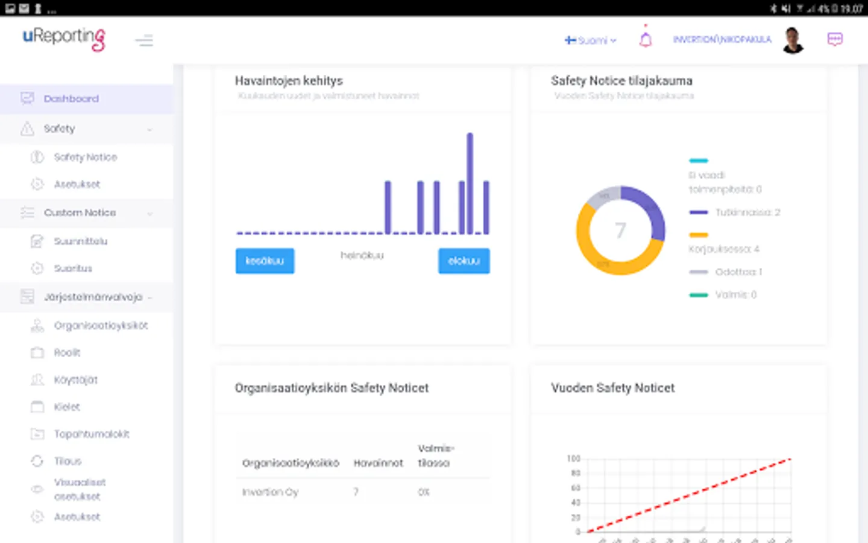The width and height of the screenshot is (868, 543).
Task: Click the Organisaatioyksiköt hierarchy icon
Action: (37, 326)
